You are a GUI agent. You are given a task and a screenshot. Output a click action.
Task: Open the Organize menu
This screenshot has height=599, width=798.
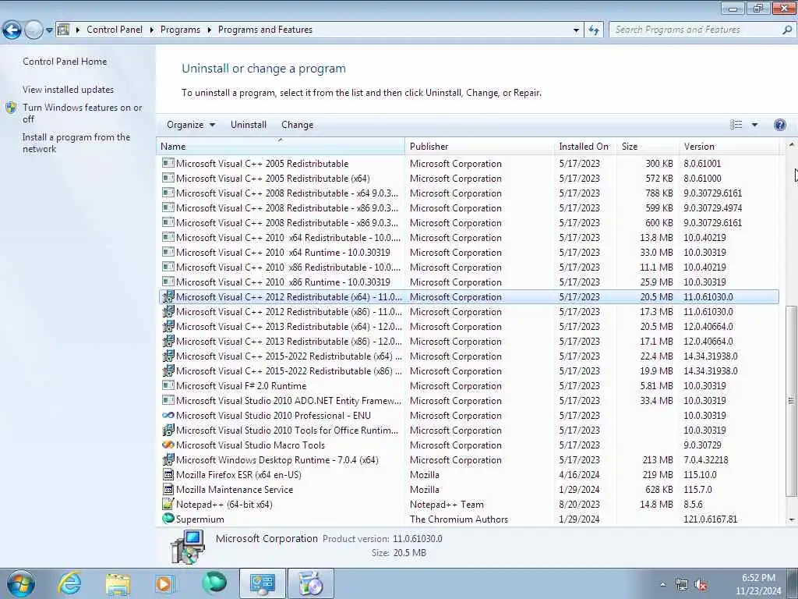coord(191,125)
